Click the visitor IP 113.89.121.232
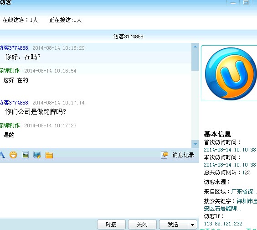Screen dimensions: 257x230 pos(223,224)
